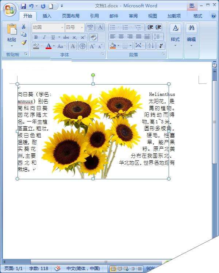Expand underline style dropdown arrow
The width and height of the screenshot is (219, 273).
59,37
